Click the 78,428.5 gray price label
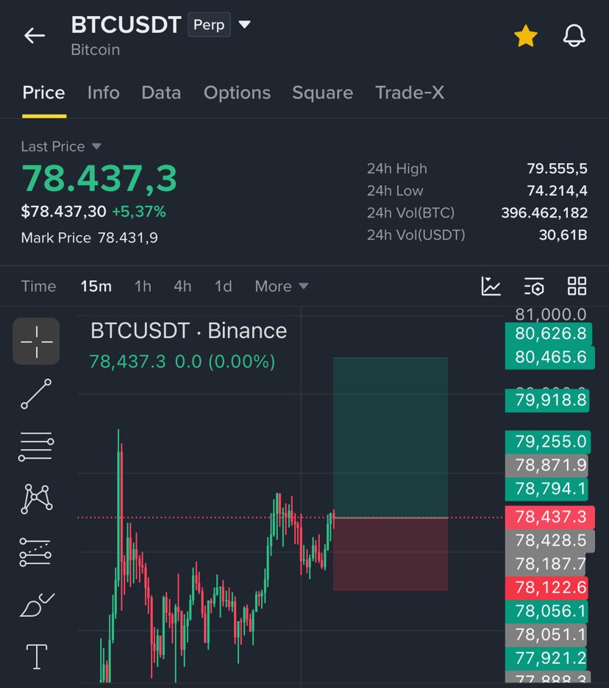The height and width of the screenshot is (688, 609). point(549,540)
